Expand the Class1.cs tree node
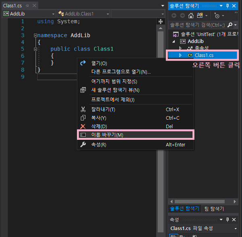This screenshot has width=242, height=237. click(x=180, y=55)
